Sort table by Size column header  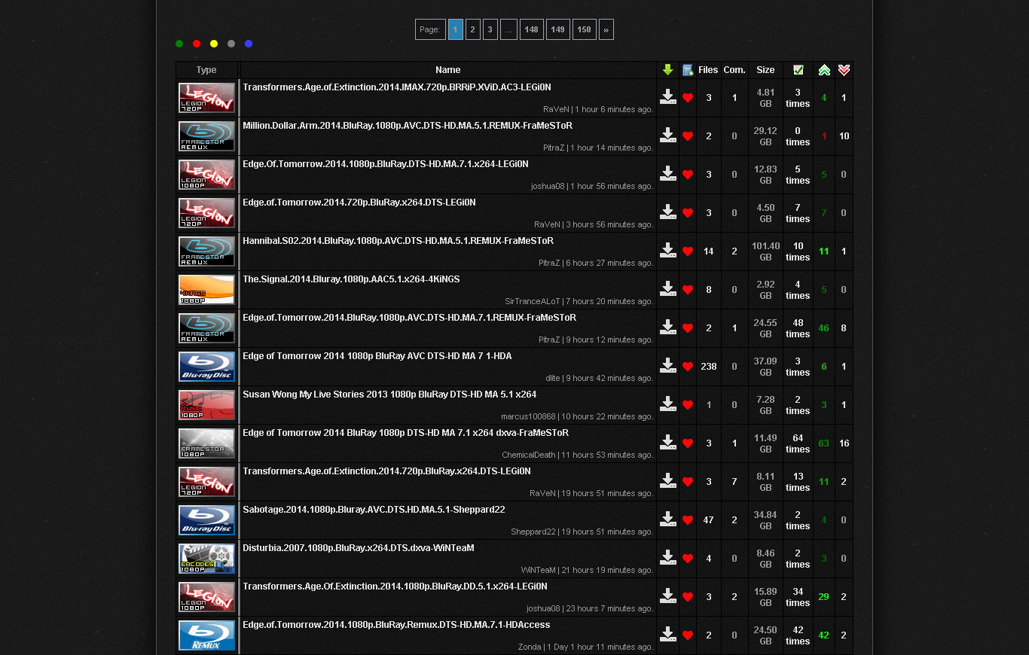point(765,70)
